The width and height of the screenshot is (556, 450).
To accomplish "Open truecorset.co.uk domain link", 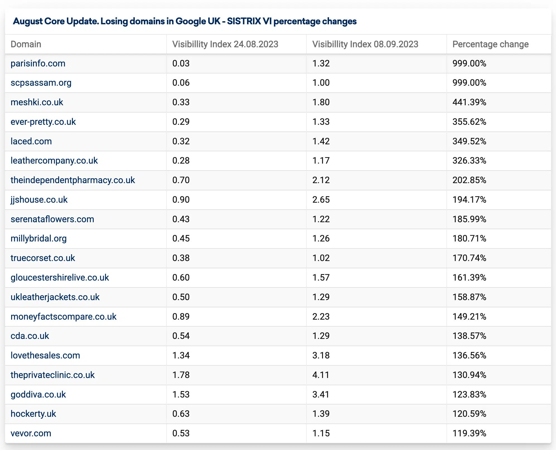I will click(x=43, y=258).
